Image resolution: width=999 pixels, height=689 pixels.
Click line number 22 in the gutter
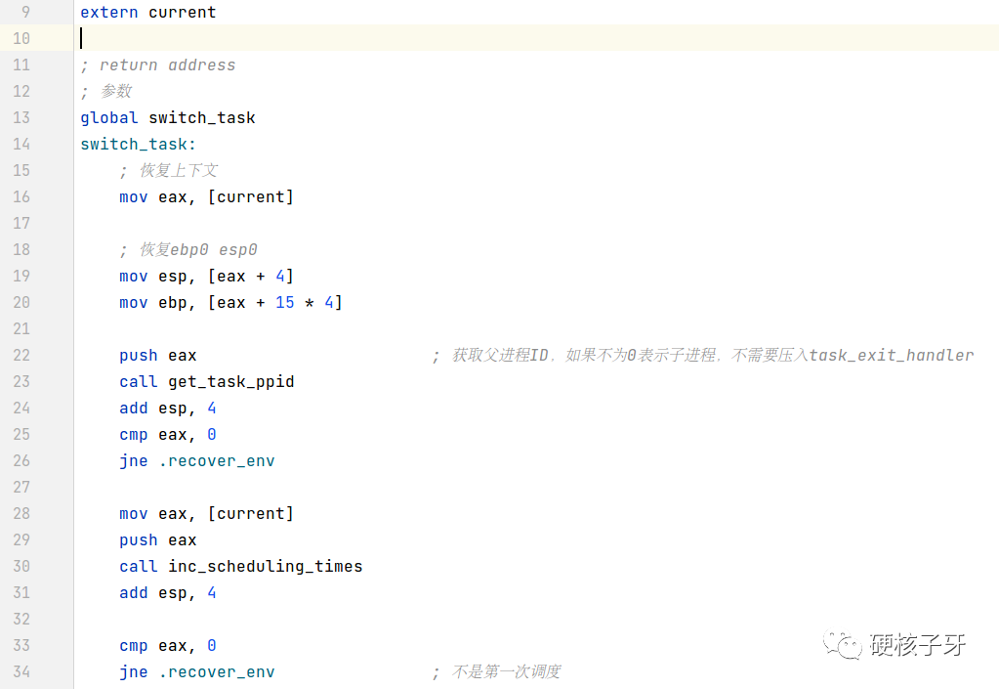(x=21, y=355)
